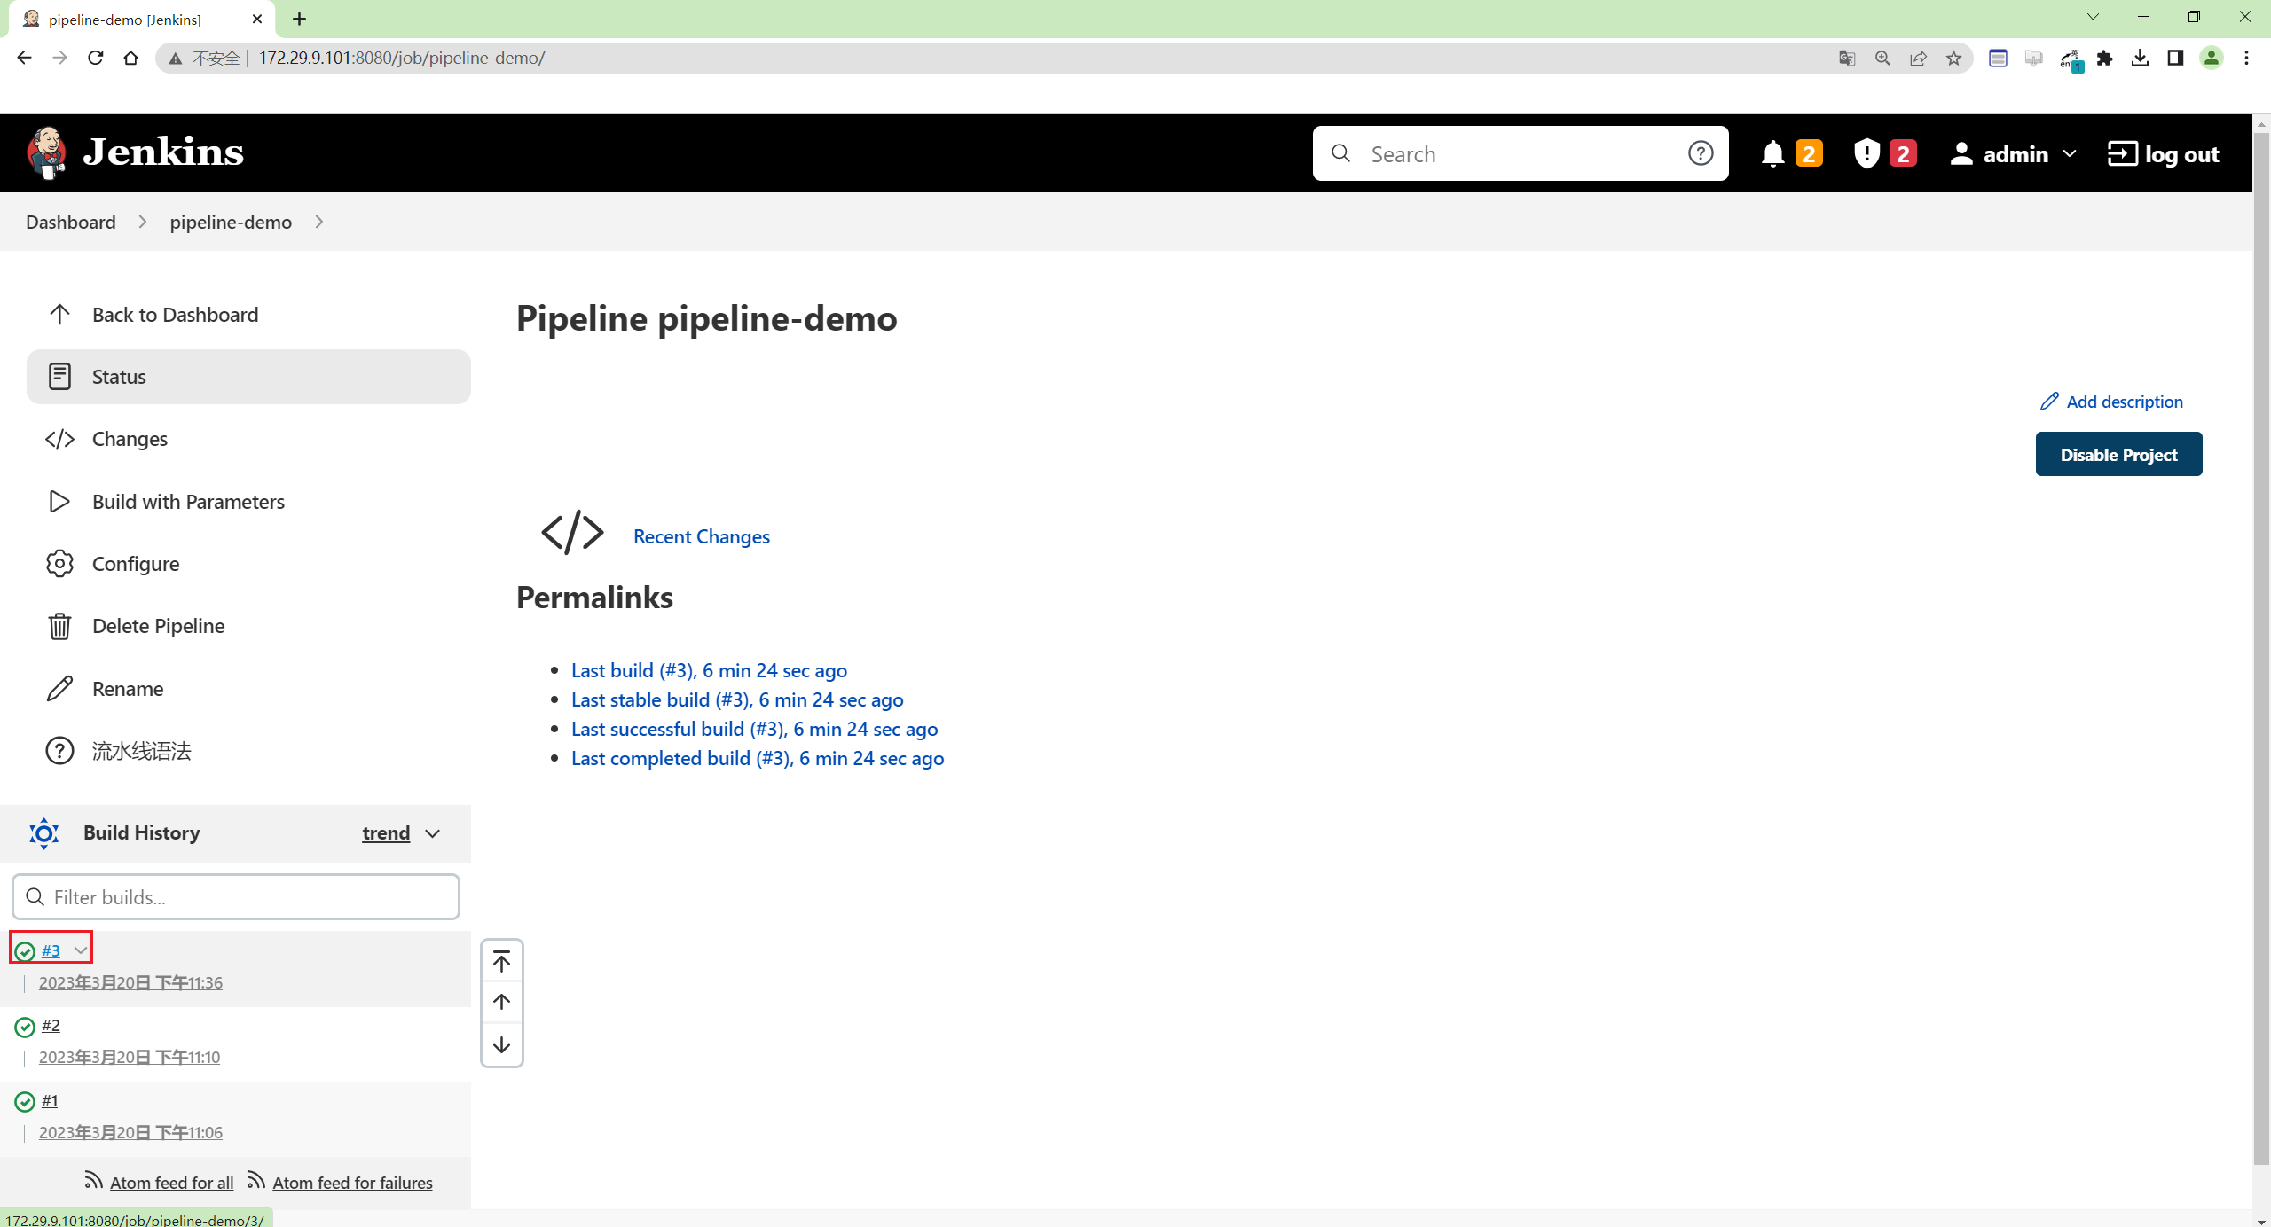Open the Changes sidebar item
The width and height of the screenshot is (2271, 1227).
[248, 439]
